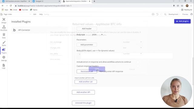Click the Add another API button

[83, 92]
